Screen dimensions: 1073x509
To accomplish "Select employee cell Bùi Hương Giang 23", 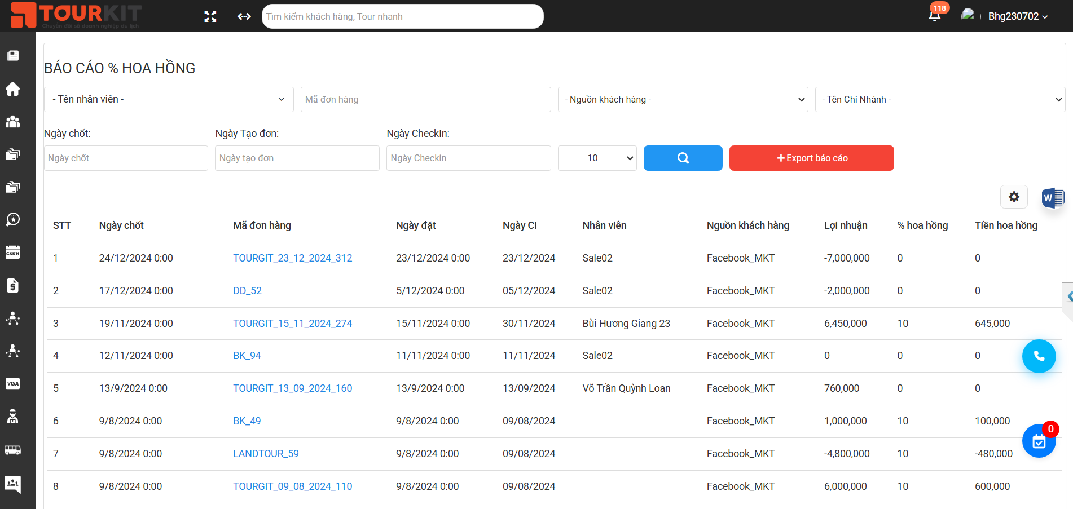I will click(626, 324).
